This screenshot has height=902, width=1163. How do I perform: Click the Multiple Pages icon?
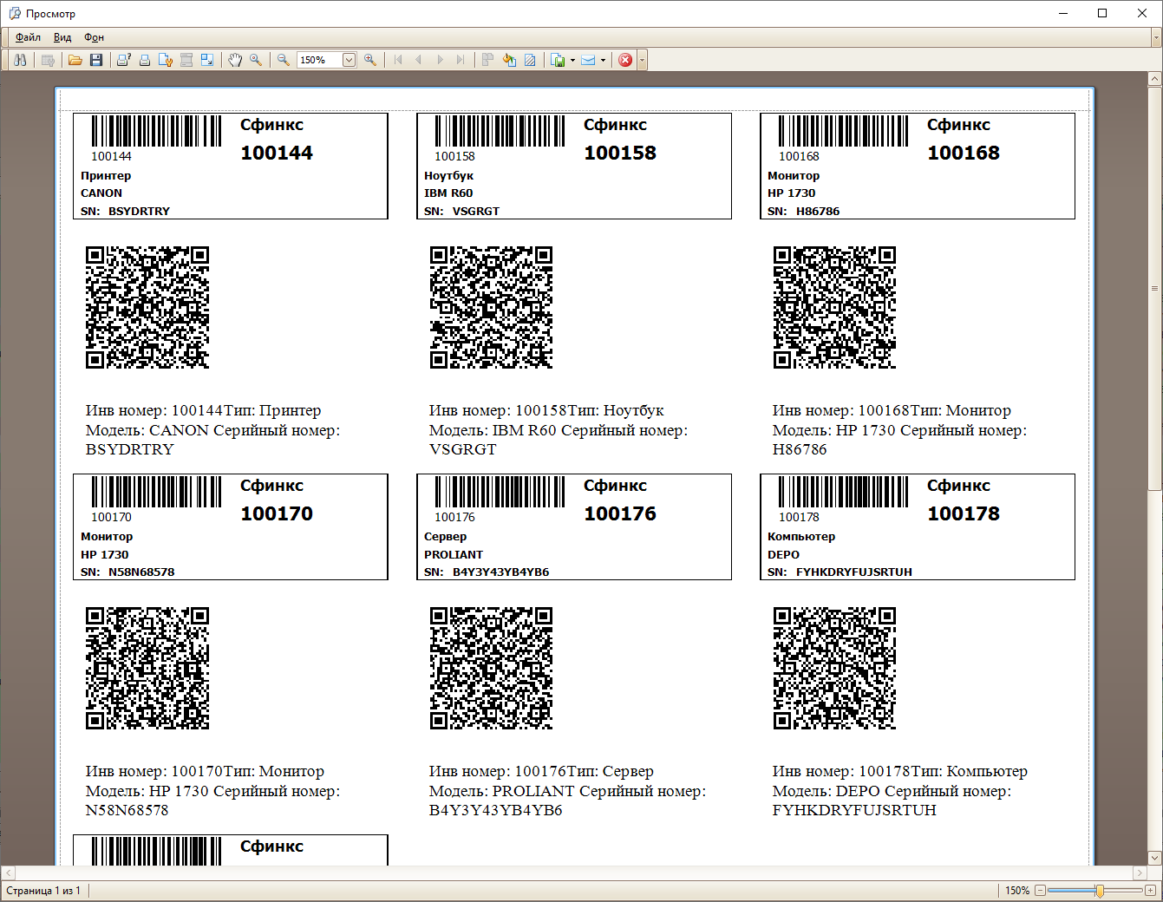[x=488, y=60]
